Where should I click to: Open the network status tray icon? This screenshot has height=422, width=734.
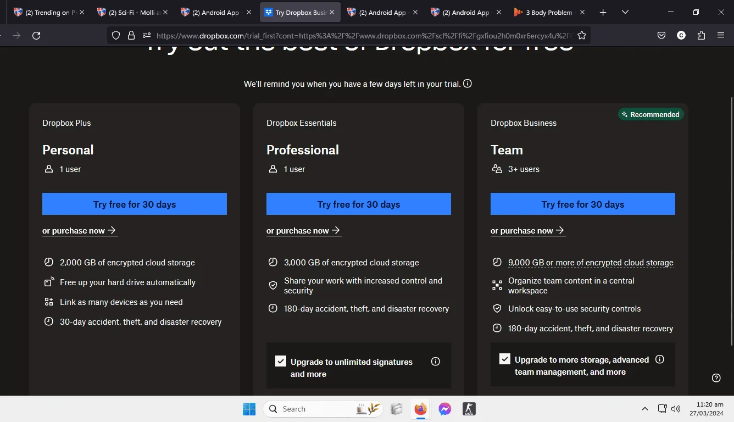coord(663,409)
